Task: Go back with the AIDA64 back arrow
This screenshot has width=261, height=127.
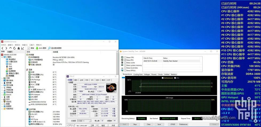Action: [2, 48]
